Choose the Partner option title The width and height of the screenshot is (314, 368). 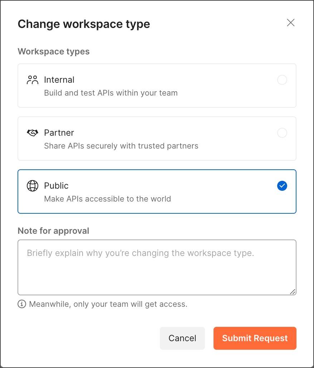[x=59, y=133]
